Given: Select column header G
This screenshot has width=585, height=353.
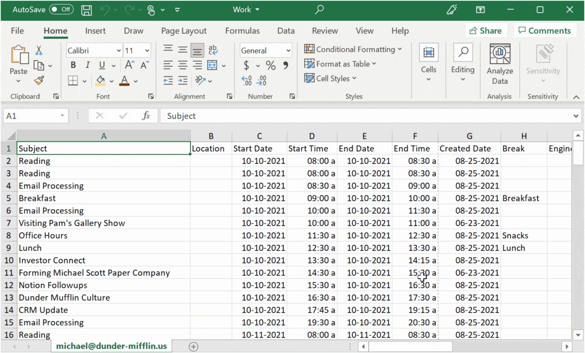Looking at the screenshot, I should pyautogui.click(x=469, y=136).
